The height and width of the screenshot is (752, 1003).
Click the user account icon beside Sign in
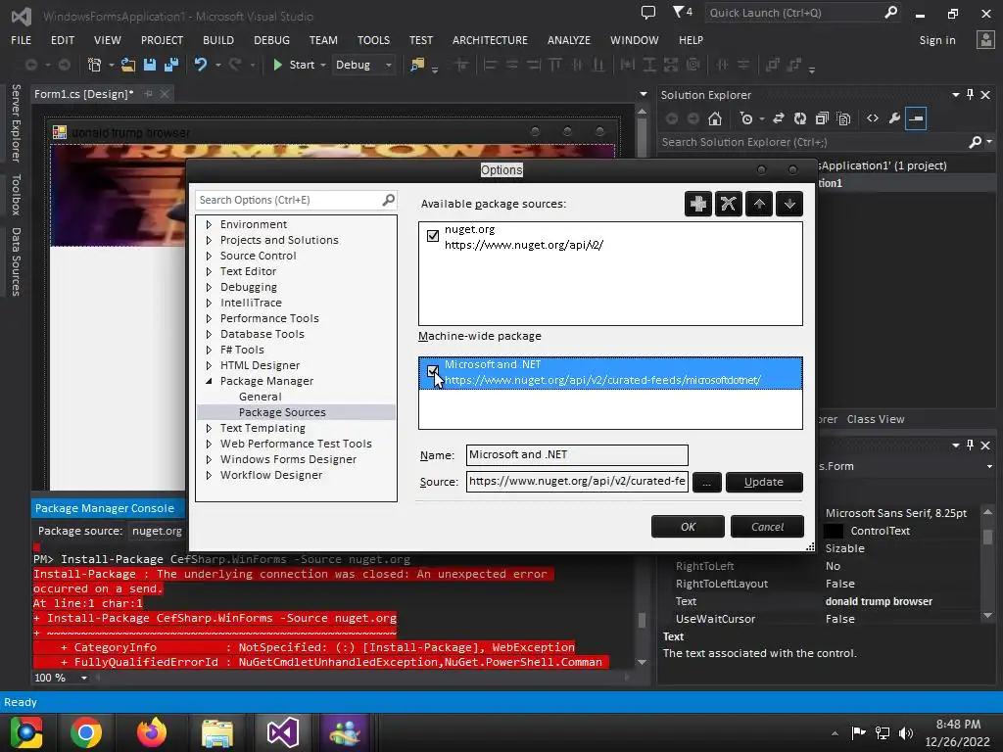pyautogui.click(x=985, y=39)
